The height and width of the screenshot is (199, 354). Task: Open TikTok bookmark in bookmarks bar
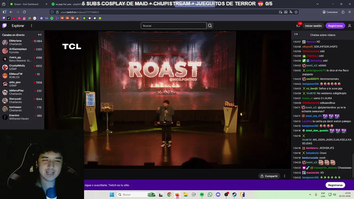(9, 18)
